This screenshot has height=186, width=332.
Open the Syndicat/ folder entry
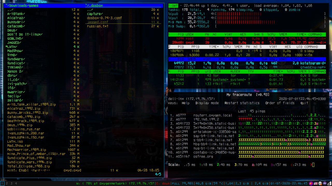(16, 63)
